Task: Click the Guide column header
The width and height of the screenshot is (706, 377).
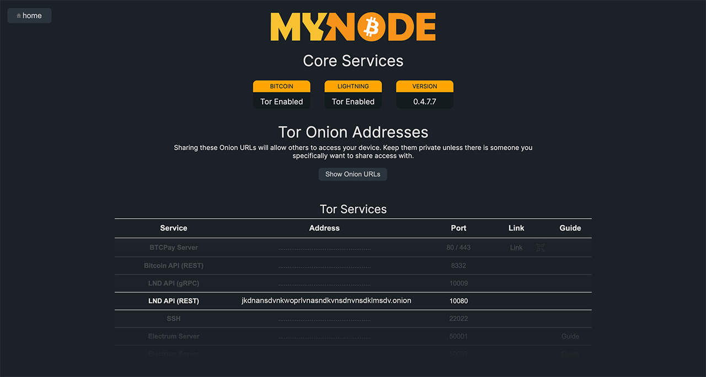Action: pyautogui.click(x=570, y=228)
